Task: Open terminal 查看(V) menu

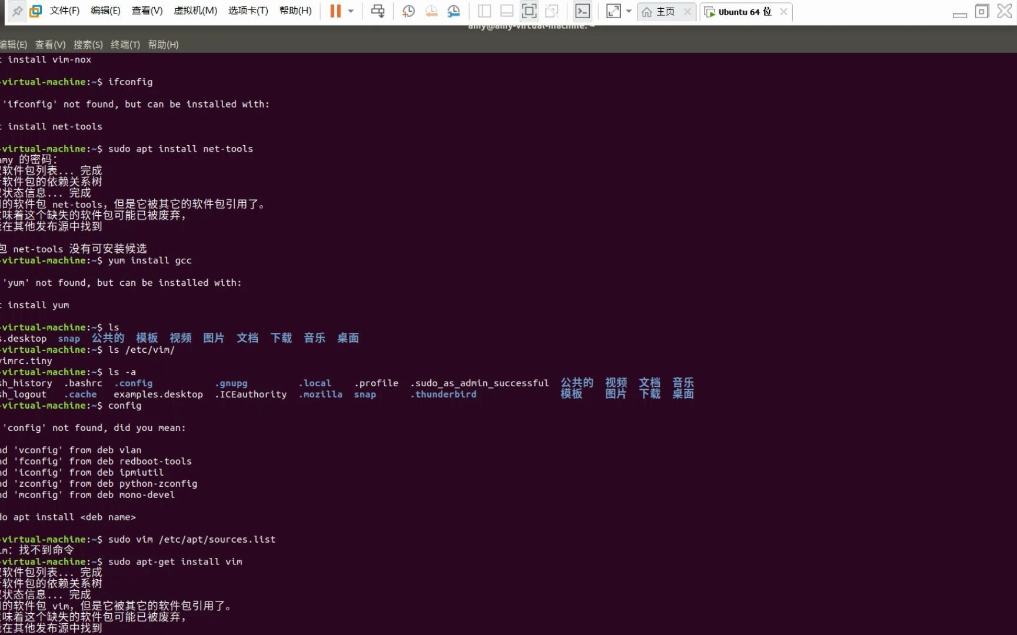Action: tap(50, 45)
